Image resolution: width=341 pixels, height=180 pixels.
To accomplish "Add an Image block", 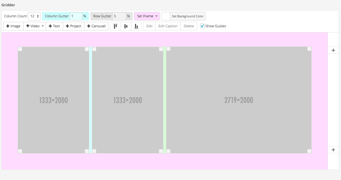I will coord(13,26).
